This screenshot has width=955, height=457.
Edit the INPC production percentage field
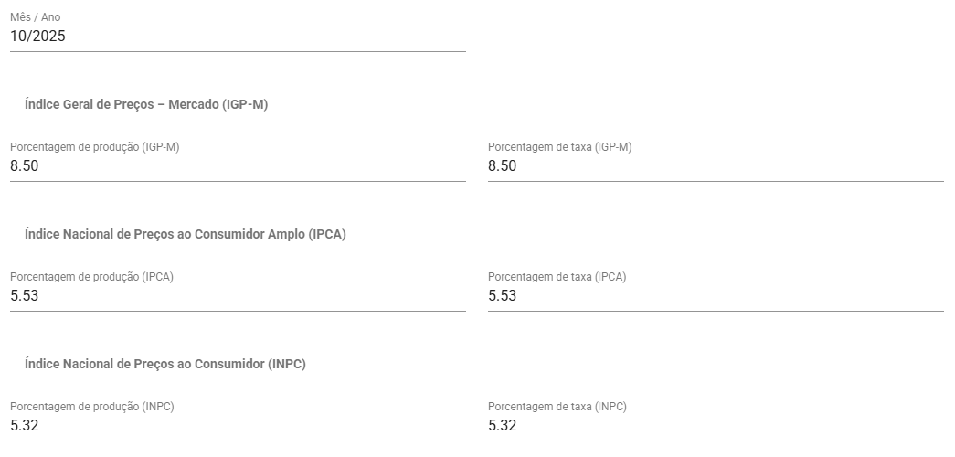coord(238,426)
